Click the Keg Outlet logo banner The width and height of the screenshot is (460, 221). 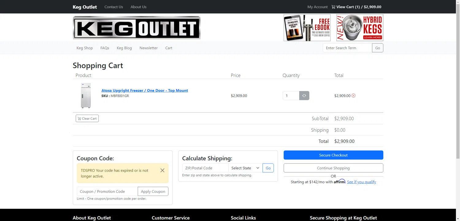click(136, 28)
